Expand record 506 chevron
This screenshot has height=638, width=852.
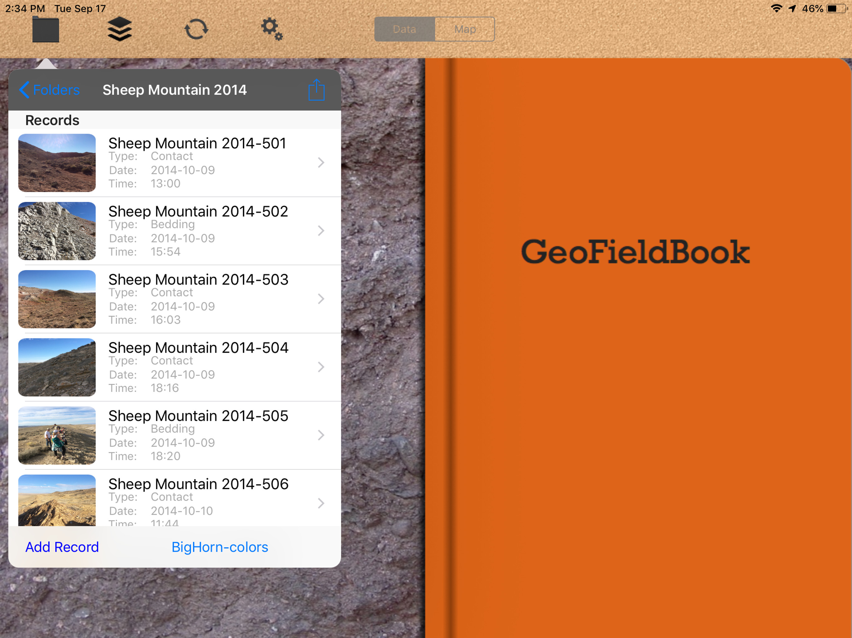(x=321, y=503)
